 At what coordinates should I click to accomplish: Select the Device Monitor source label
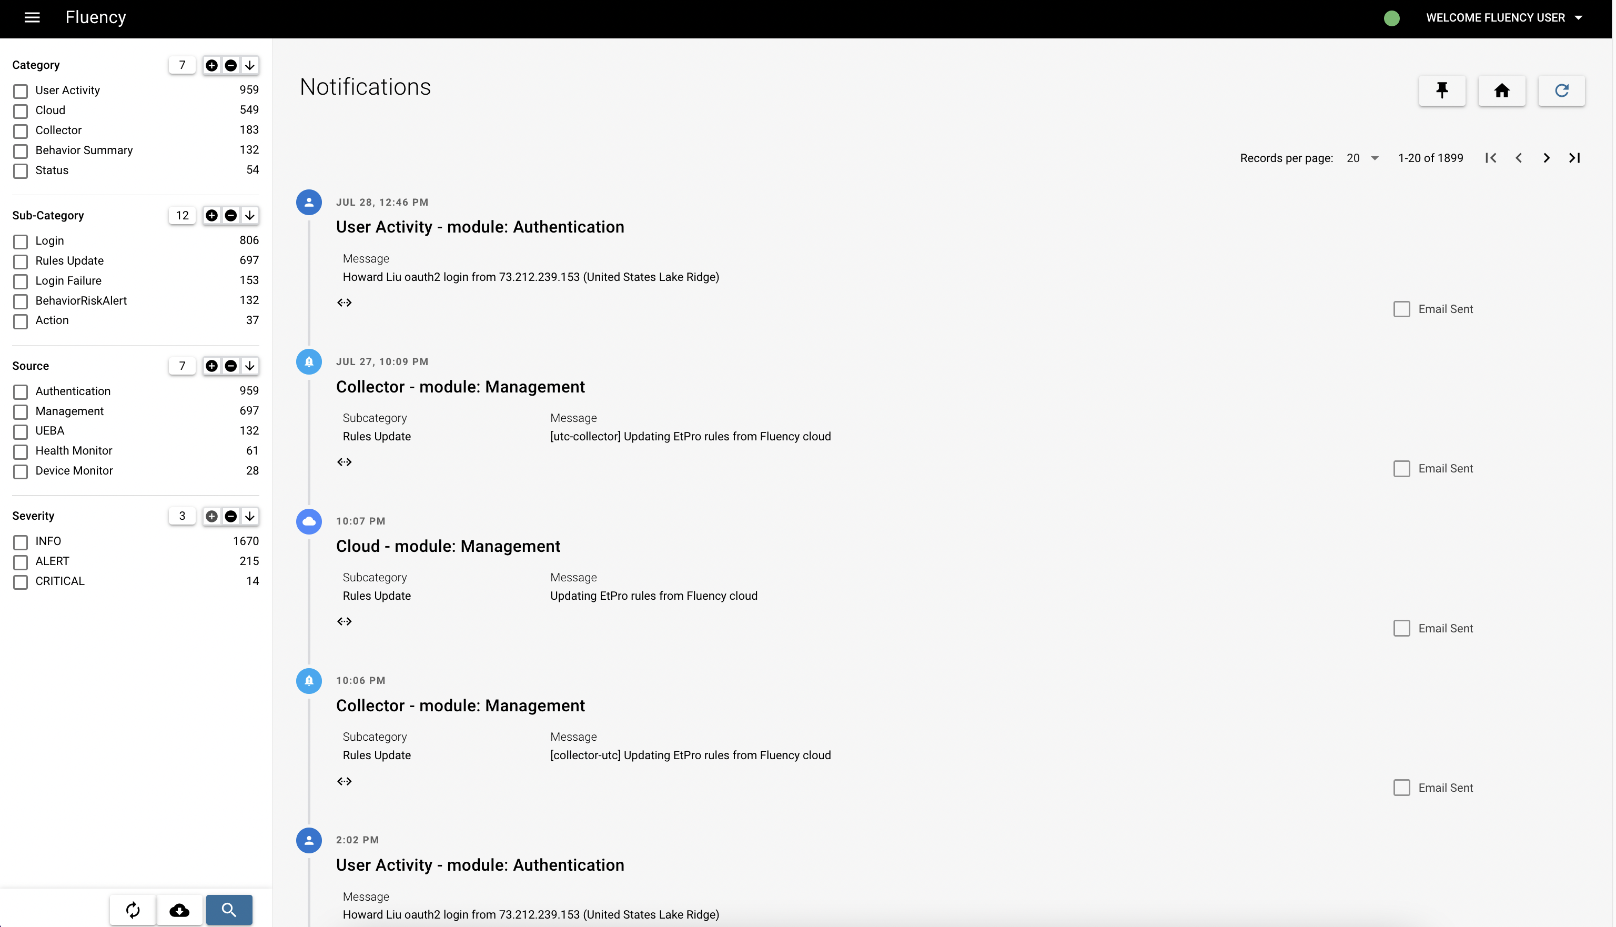pos(74,470)
